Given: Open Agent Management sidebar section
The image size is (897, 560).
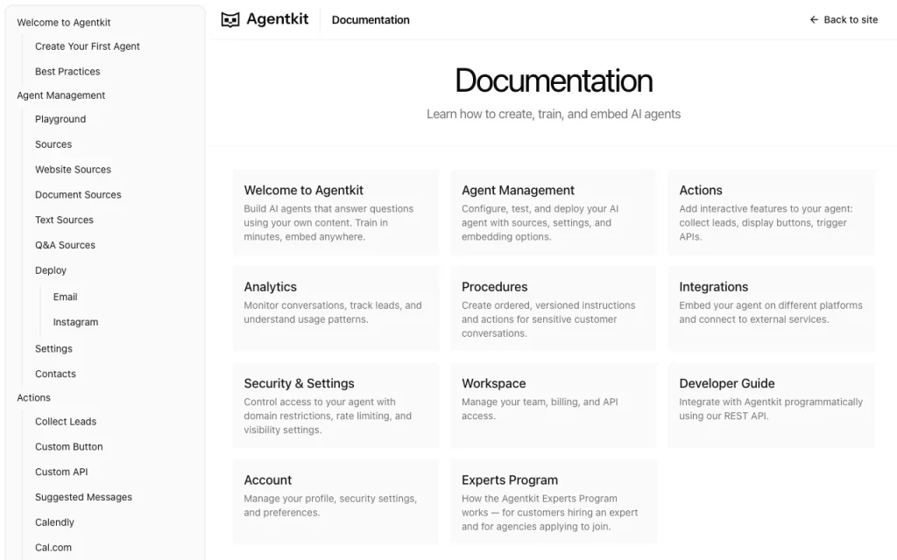Looking at the screenshot, I should click(x=60, y=95).
